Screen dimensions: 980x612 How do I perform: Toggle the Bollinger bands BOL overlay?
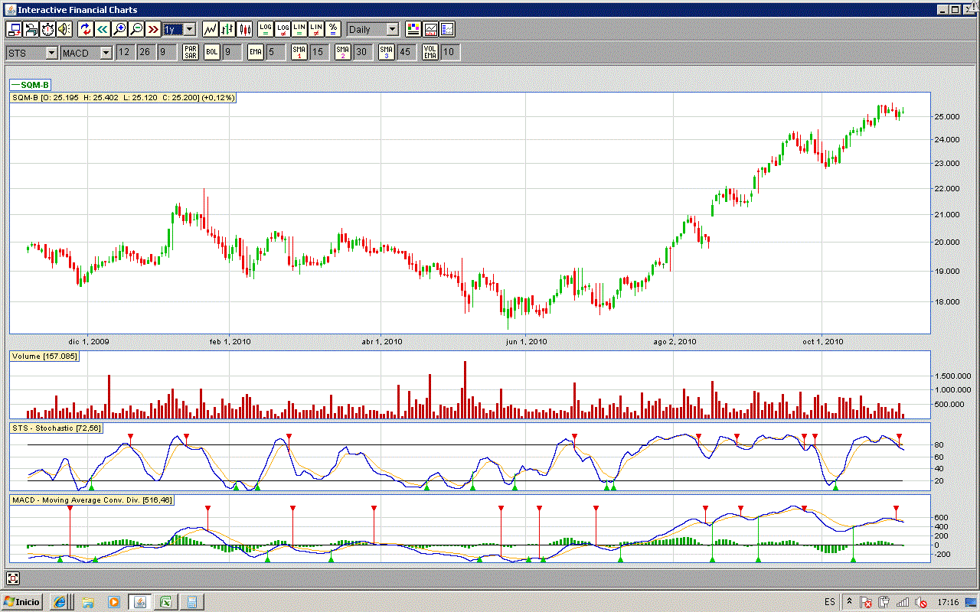tap(212, 52)
